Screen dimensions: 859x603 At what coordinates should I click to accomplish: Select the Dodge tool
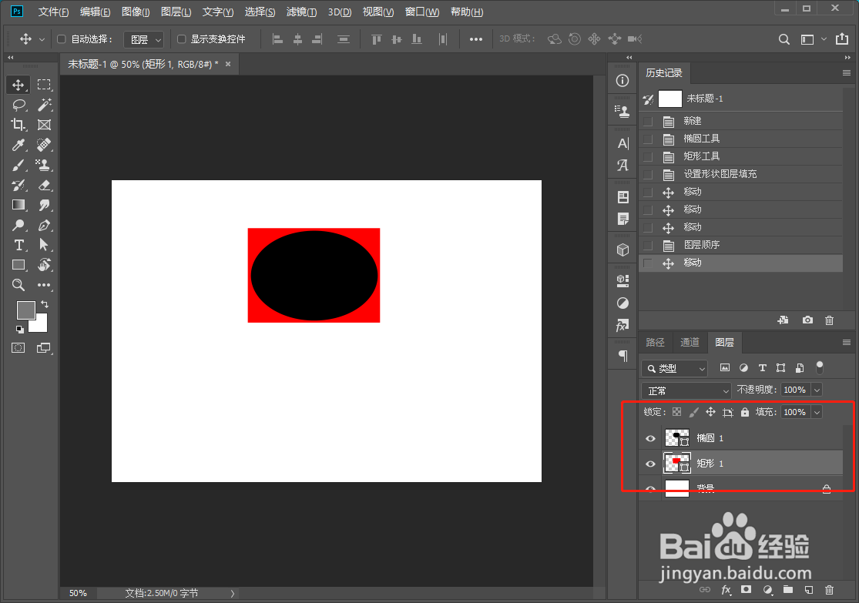coord(18,225)
